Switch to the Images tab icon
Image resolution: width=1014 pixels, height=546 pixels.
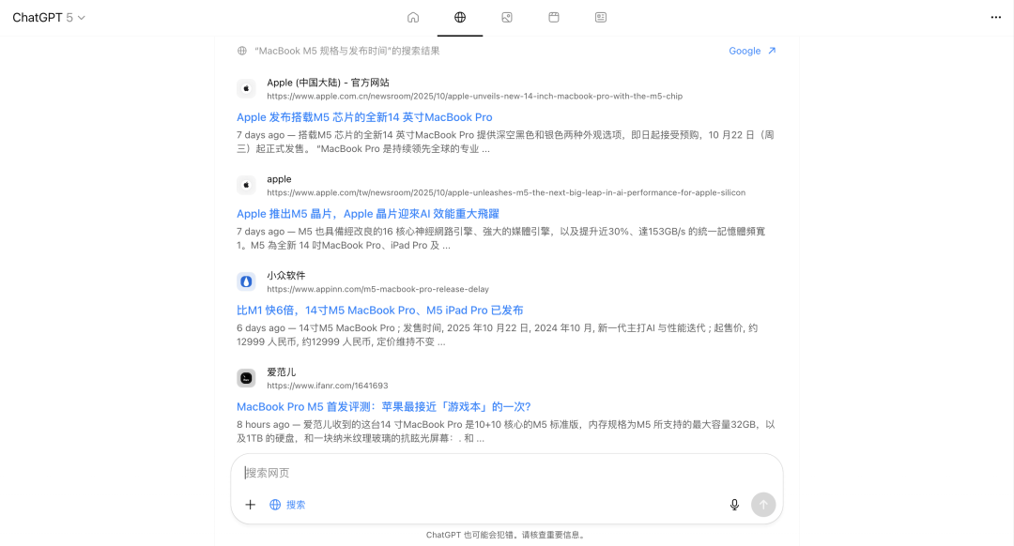pyautogui.click(x=507, y=17)
